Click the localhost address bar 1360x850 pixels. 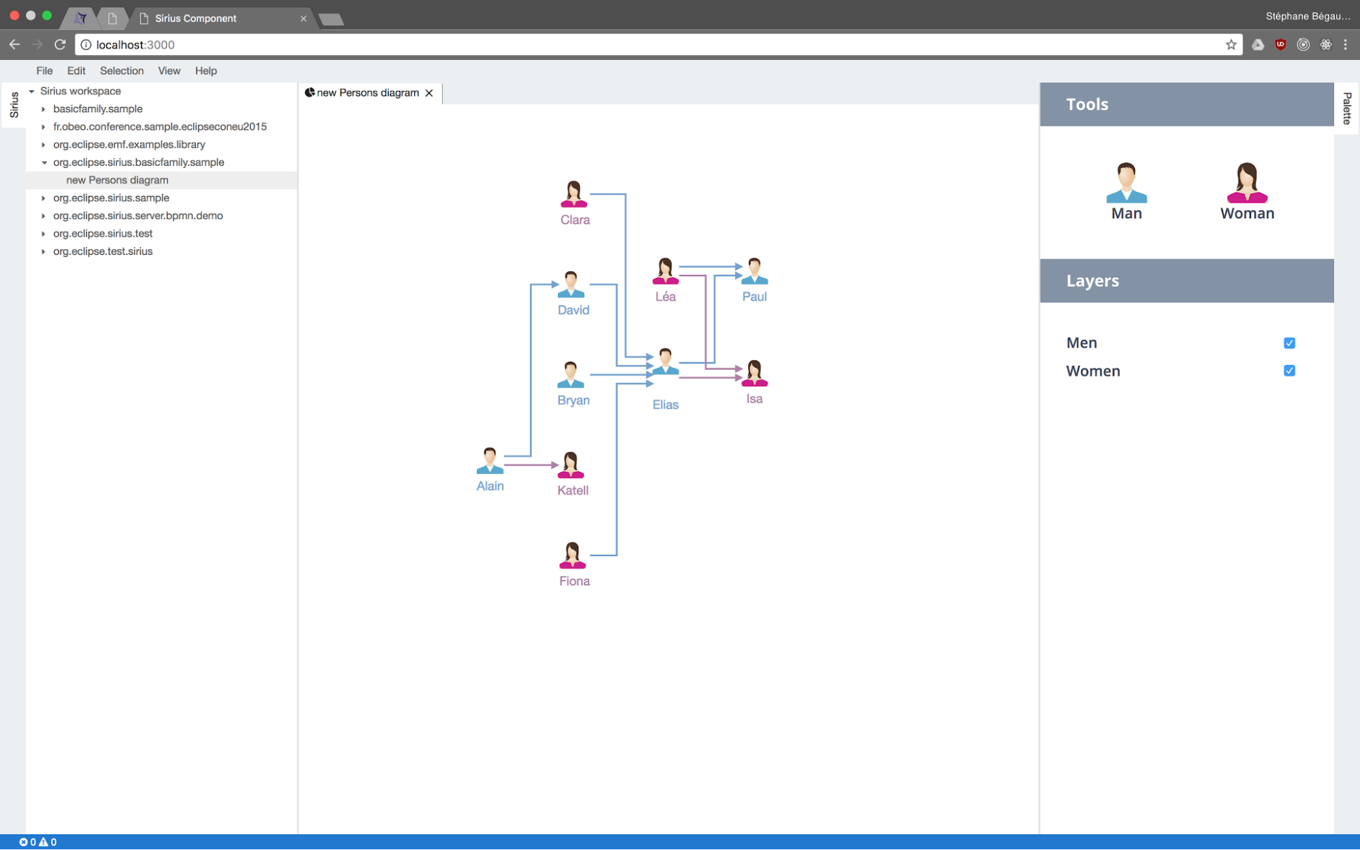coord(612,45)
